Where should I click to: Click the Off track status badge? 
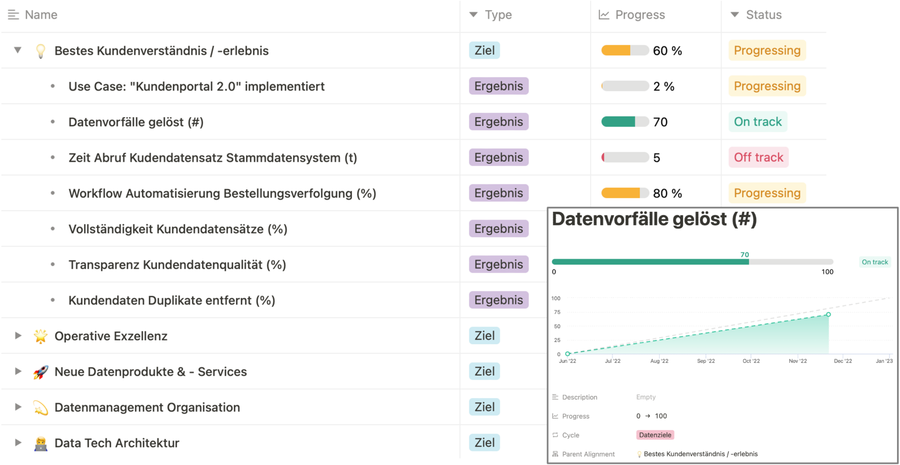pos(758,157)
